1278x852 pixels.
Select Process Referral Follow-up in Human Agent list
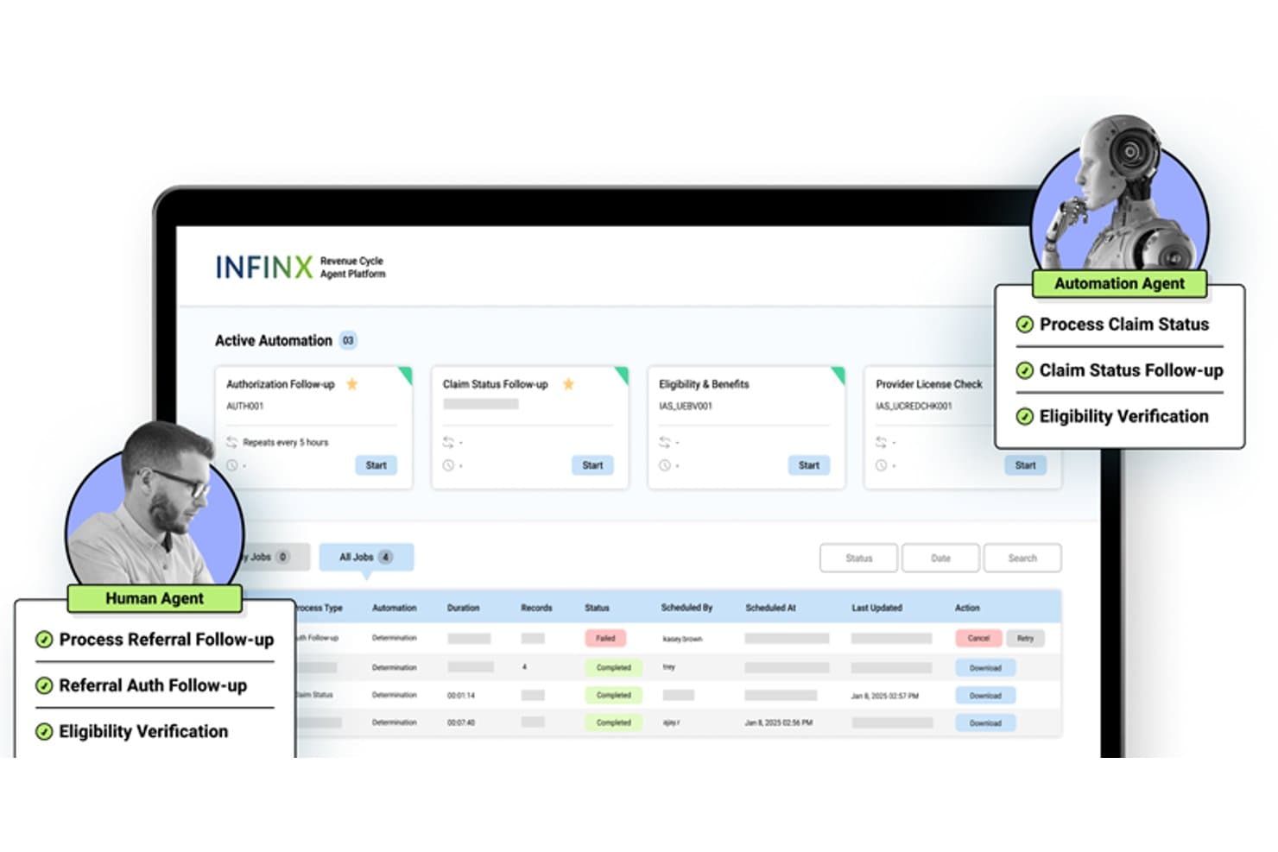coord(166,640)
